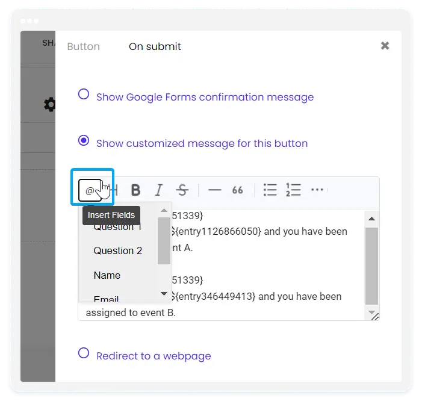Open the more options ellipsis menu
The height and width of the screenshot is (404, 422).
pos(317,190)
